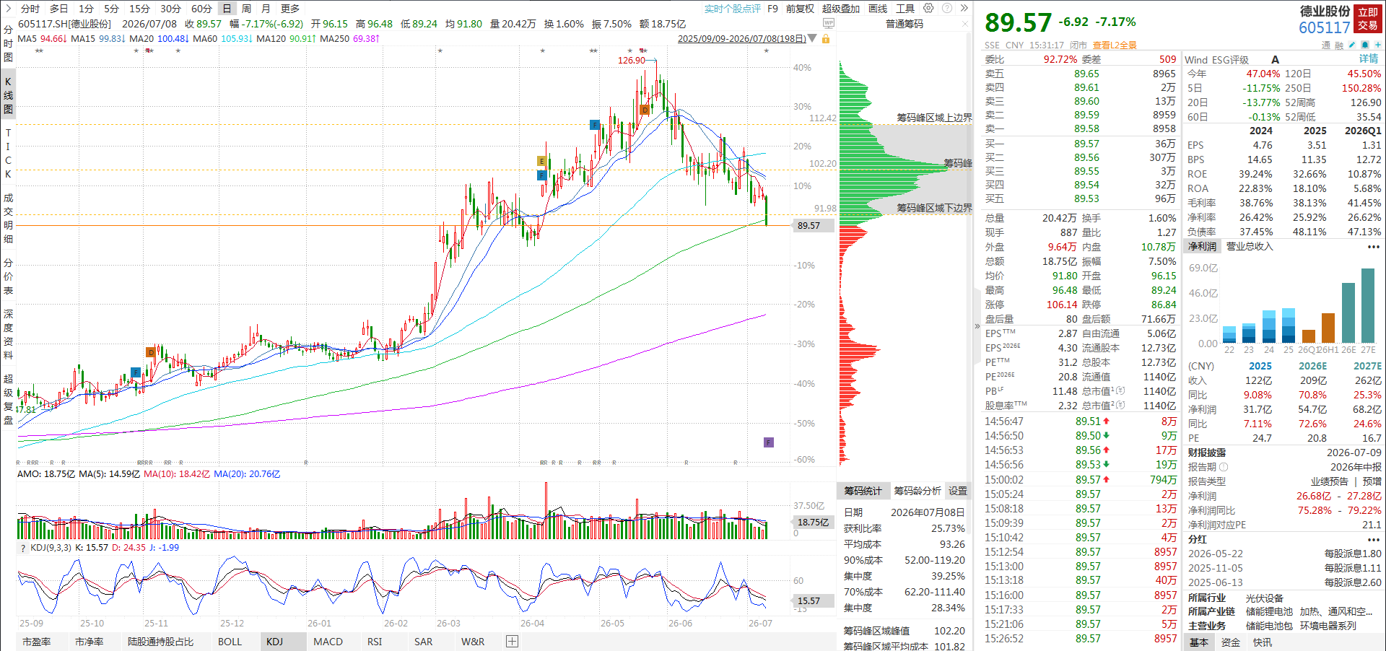Open the 更多 period options menu
This screenshot has width=1386, height=651.
click(289, 9)
